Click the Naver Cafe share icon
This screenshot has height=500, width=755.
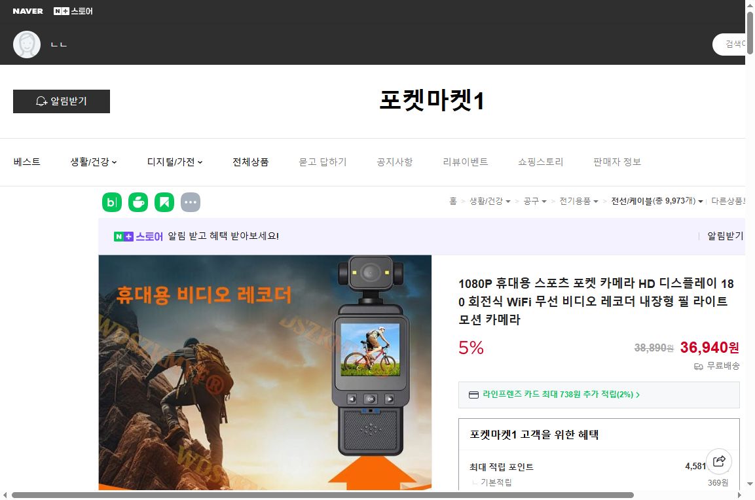(138, 202)
